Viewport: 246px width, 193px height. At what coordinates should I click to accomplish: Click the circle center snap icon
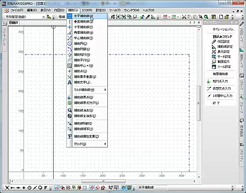(30, 188)
